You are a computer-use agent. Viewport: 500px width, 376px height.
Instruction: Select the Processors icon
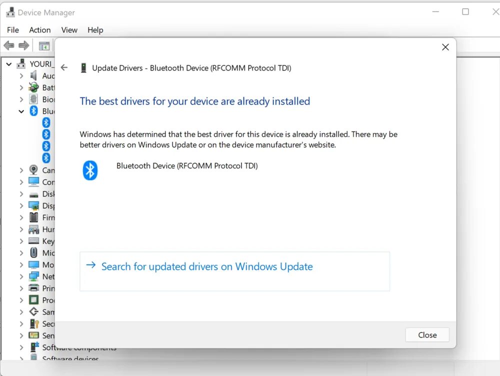pos(33,300)
